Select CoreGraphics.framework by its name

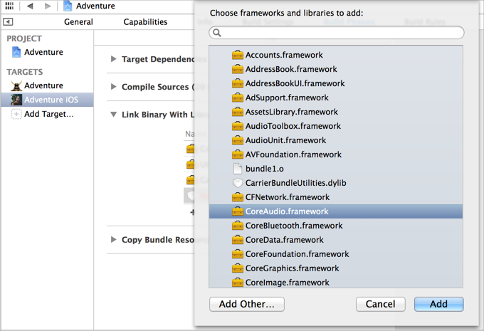292,268
